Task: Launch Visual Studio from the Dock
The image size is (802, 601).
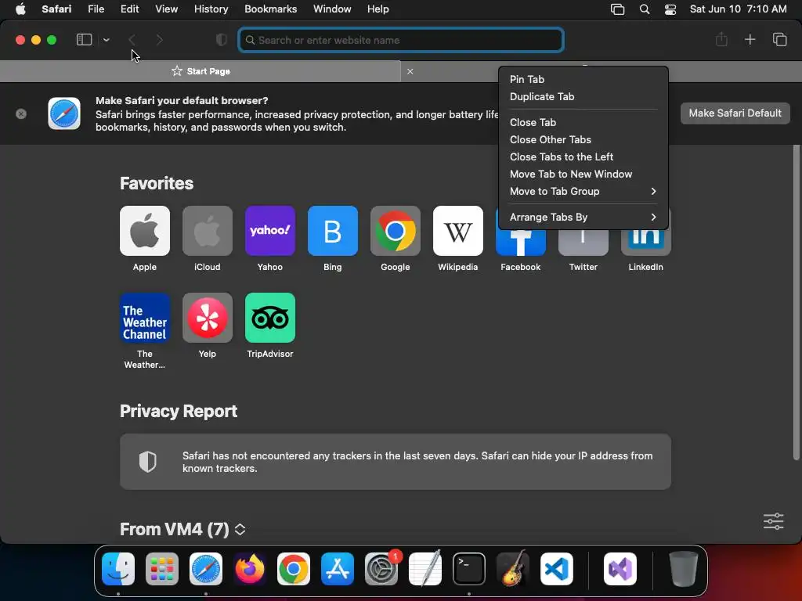Action: coord(620,569)
